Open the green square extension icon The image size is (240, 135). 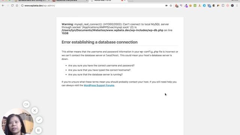tap(195, 6)
